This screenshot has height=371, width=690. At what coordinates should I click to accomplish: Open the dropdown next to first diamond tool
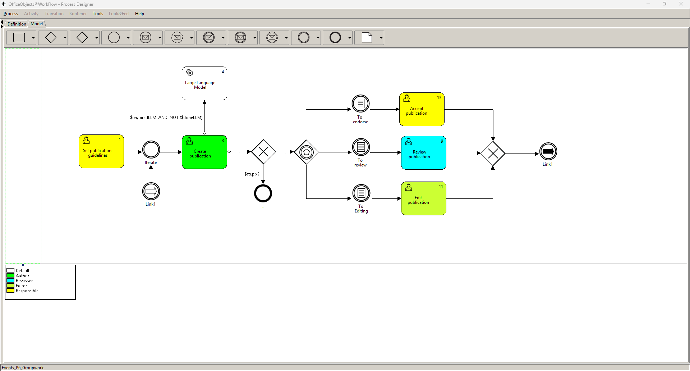[x=65, y=37]
